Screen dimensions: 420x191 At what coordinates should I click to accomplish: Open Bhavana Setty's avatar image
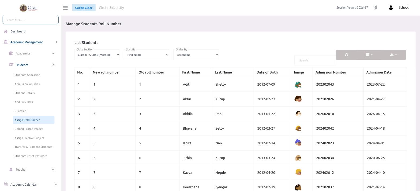(x=298, y=128)
